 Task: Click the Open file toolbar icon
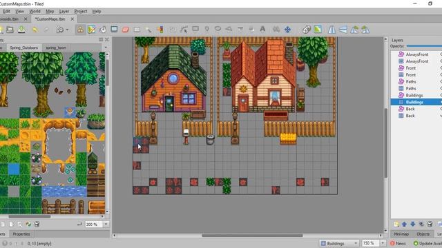[x=10, y=30]
